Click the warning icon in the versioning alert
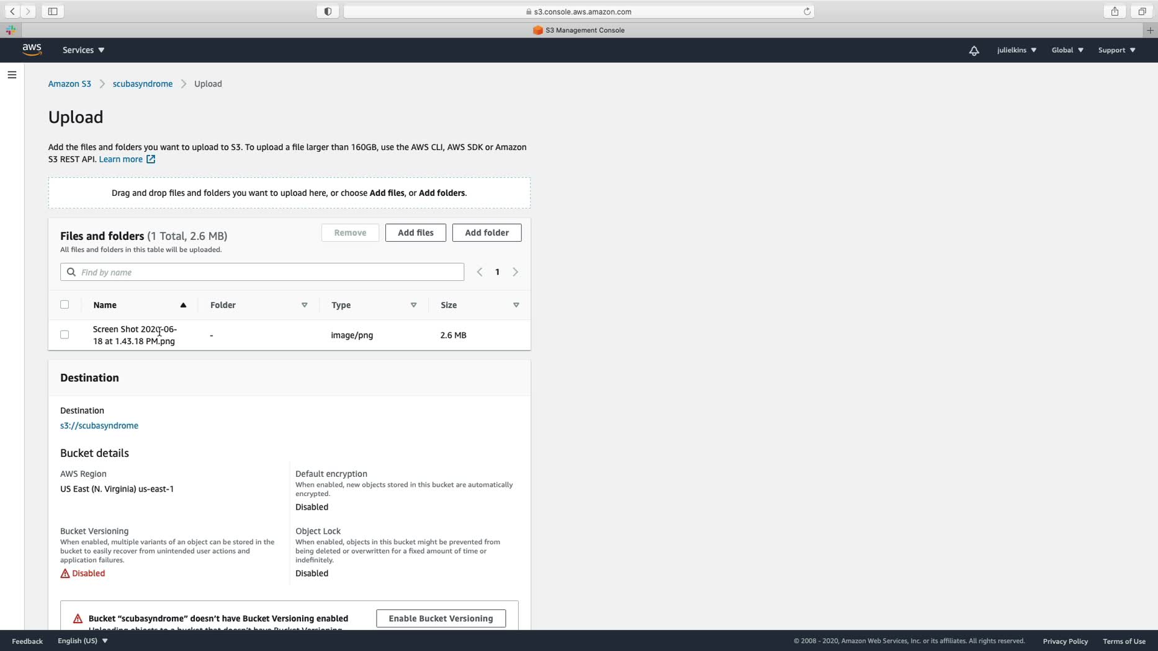The width and height of the screenshot is (1158, 651). pyautogui.click(x=78, y=619)
